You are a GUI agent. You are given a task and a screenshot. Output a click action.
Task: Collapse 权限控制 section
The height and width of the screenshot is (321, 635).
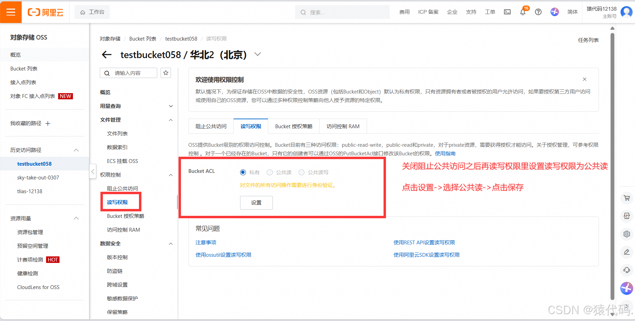(x=171, y=175)
